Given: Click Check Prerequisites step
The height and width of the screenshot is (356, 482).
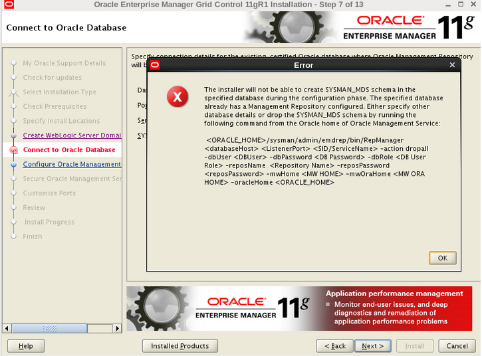Looking at the screenshot, I should click(55, 106).
